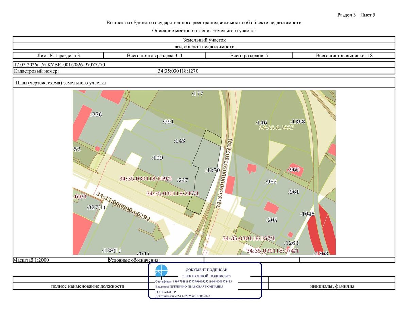Click the yellow zone label '34:35-6.2827'
408x315 pixels.
(x=276, y=128)
